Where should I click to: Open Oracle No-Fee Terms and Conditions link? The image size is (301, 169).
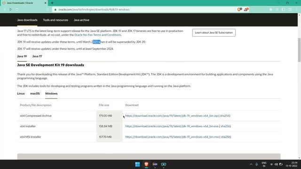click(x=98, y=35)
